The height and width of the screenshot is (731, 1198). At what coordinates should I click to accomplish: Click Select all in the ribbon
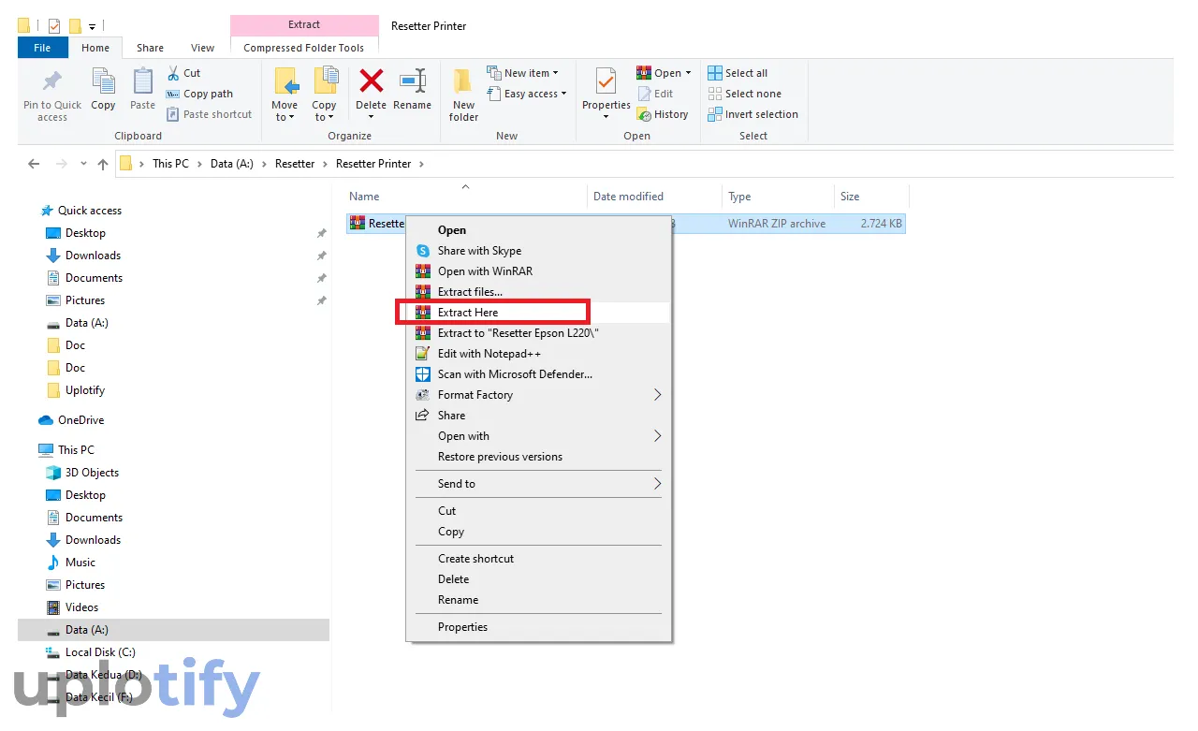tap(738, 73)
